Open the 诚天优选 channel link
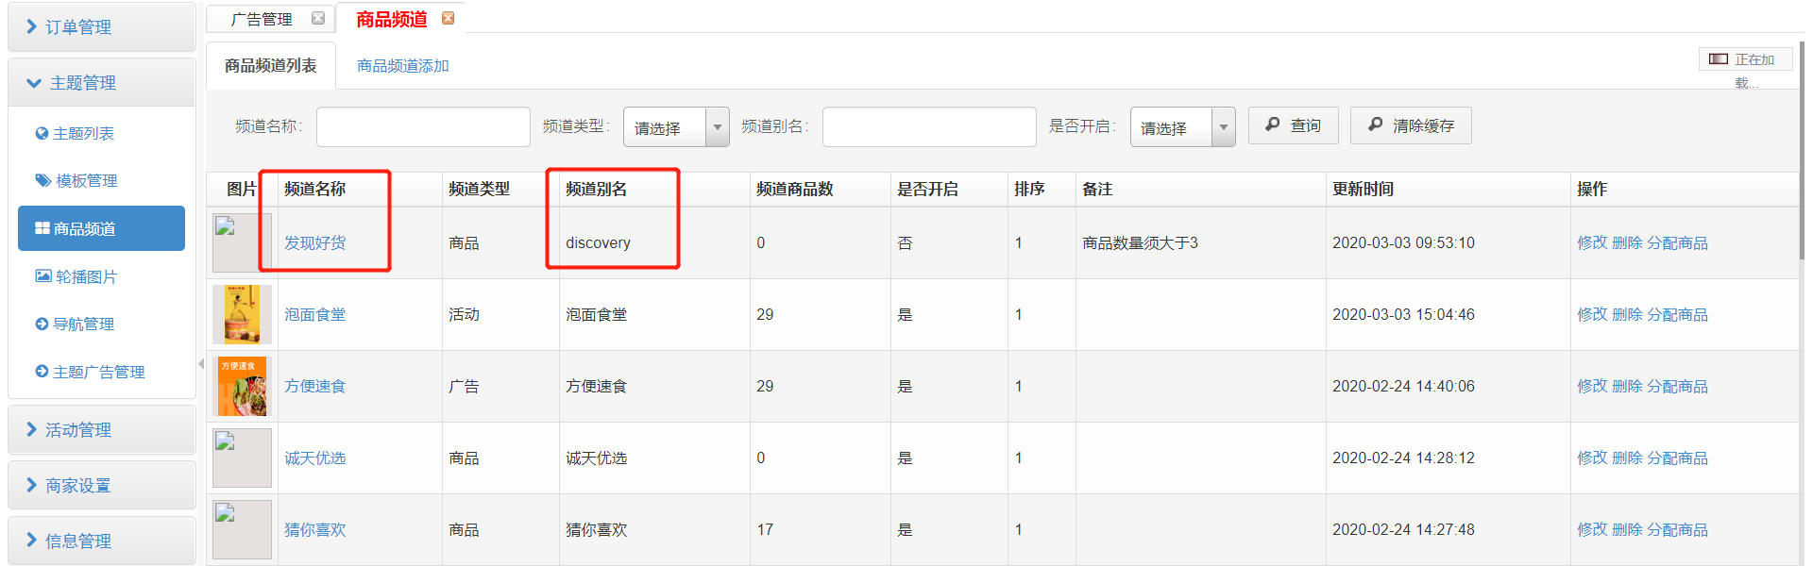 pos(315,458)
